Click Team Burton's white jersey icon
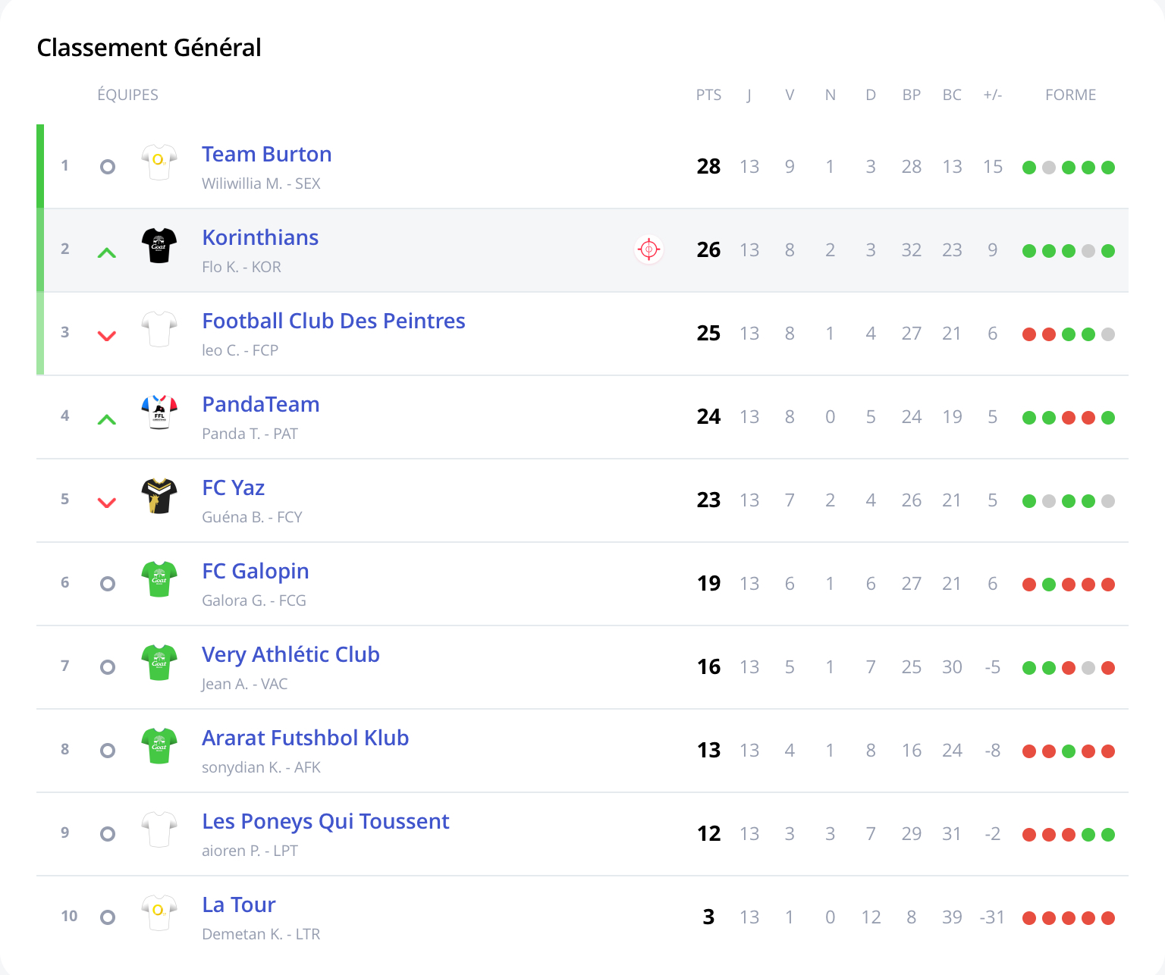Image resolution: width=1165 pixels, height=975 pixels. click(x=159, y=162)
